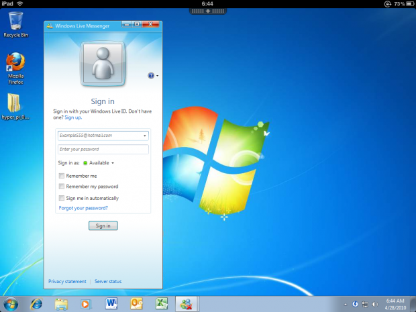The image size is (416, 312).
Task: Minimize the Messenger window
Action: click(x=127, y=24)
